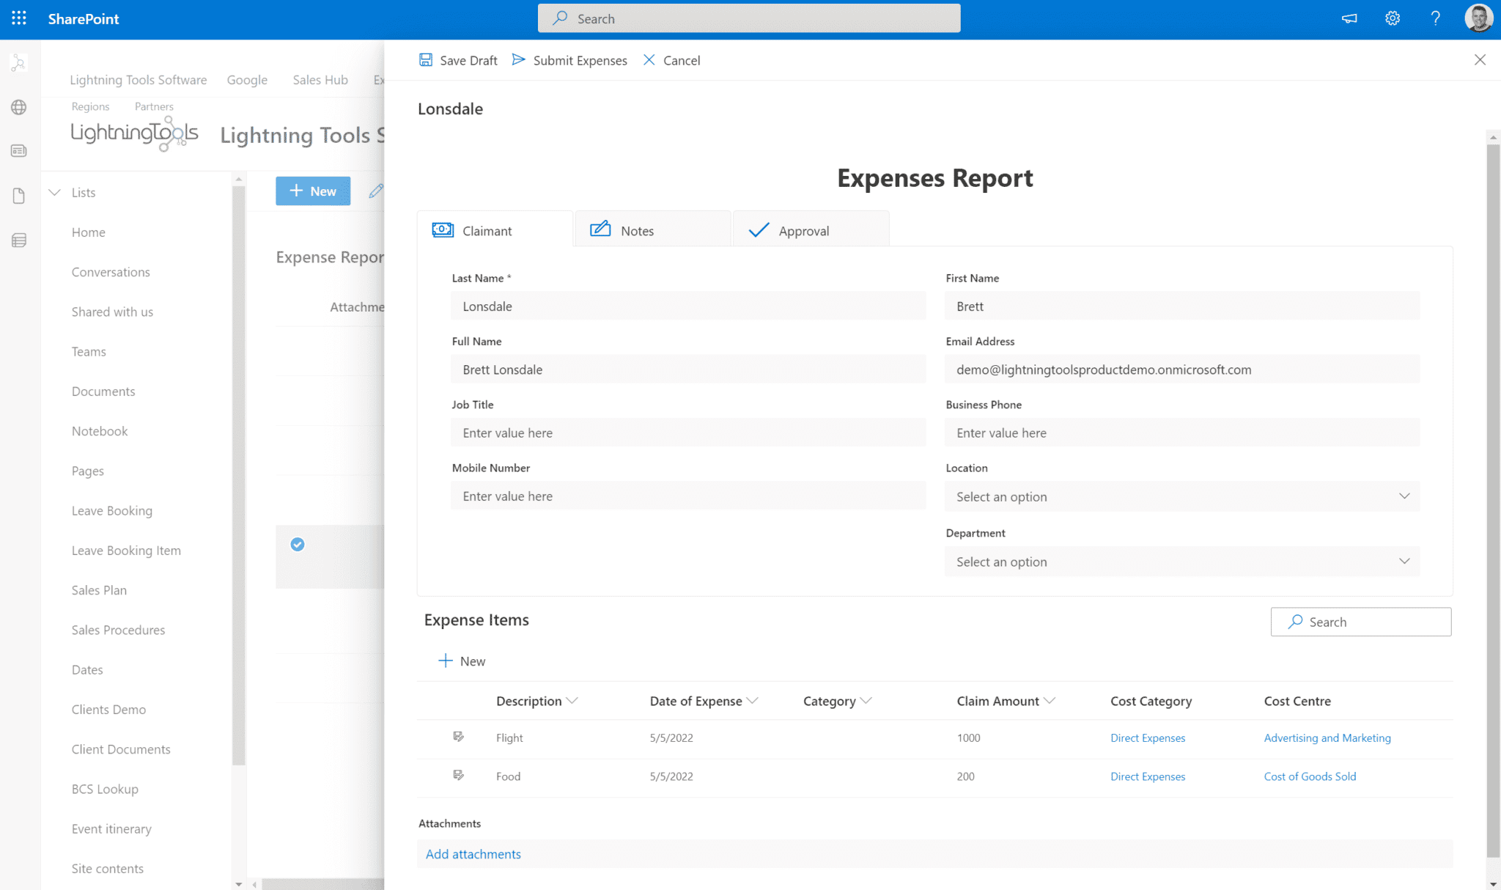Click the help question mark icon
Viewport: 1501px width, 890px height.
coord(1436,18)
